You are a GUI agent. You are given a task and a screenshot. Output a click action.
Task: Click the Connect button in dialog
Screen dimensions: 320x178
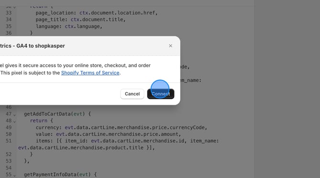point(160,94)
